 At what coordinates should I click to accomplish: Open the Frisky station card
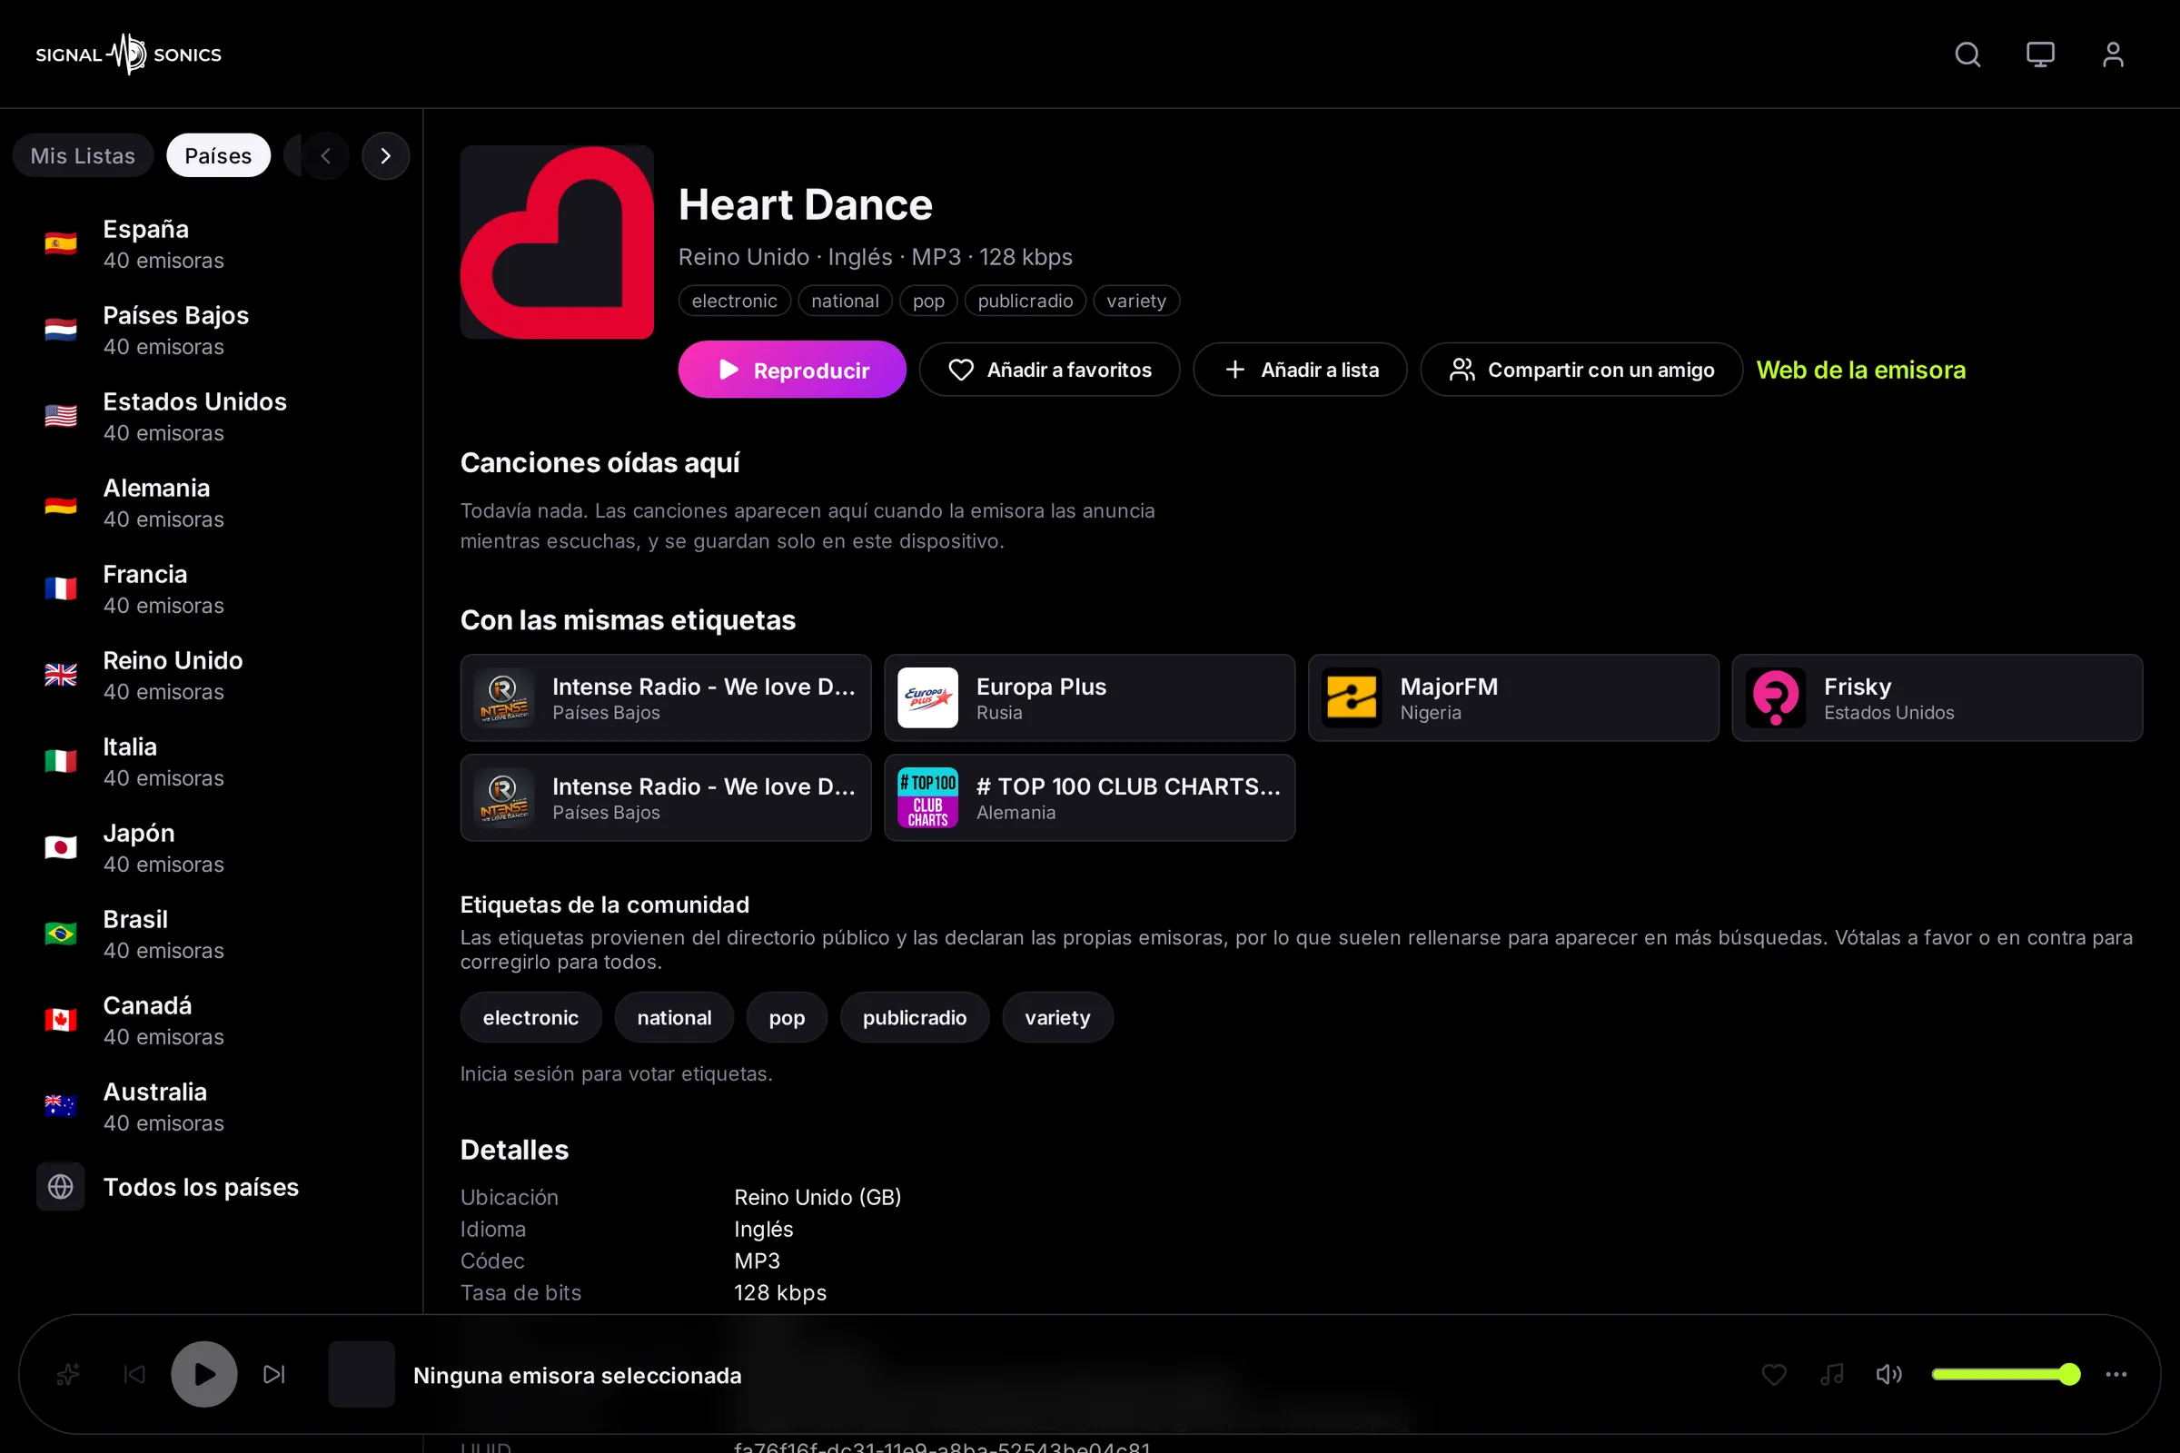click(1937, 697)
